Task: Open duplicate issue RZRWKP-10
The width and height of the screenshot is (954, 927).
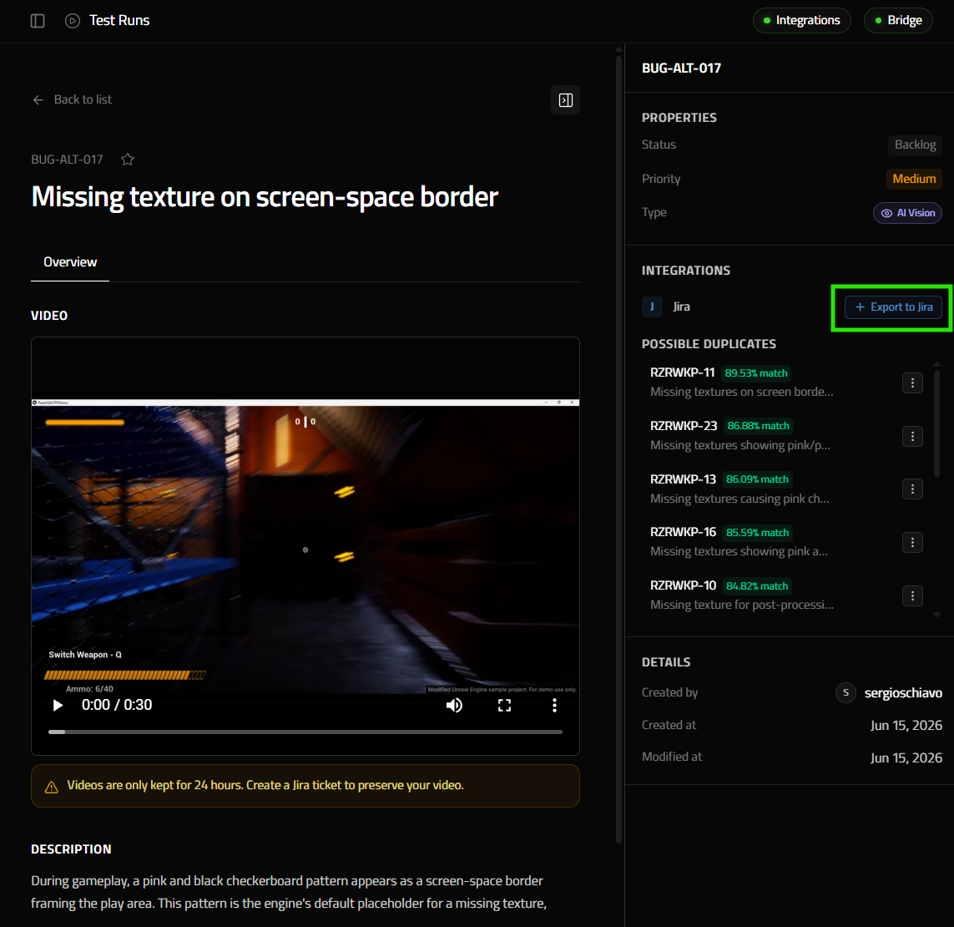Action: pyautogui.click(x=683, y=585)
